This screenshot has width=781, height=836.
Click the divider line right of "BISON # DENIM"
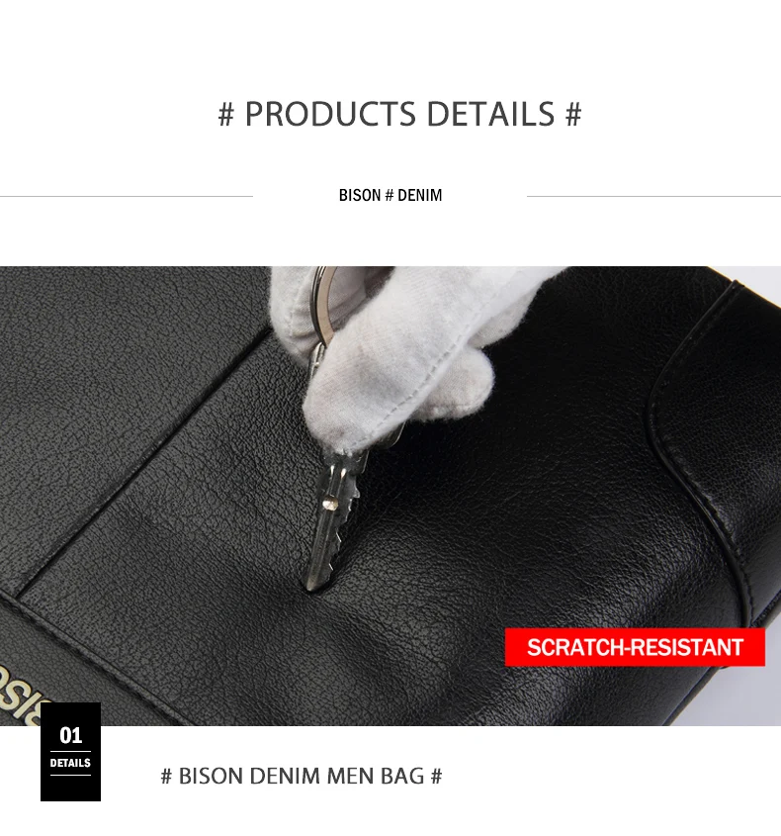(x=653, y=196)
